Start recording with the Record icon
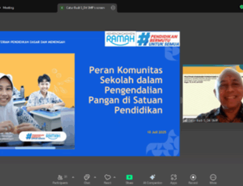Viewport: 243px width, 186px height. tap(193, 177)
